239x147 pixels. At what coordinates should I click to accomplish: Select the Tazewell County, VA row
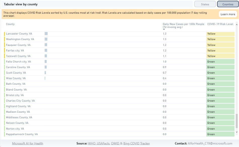[x=119, y=56]
